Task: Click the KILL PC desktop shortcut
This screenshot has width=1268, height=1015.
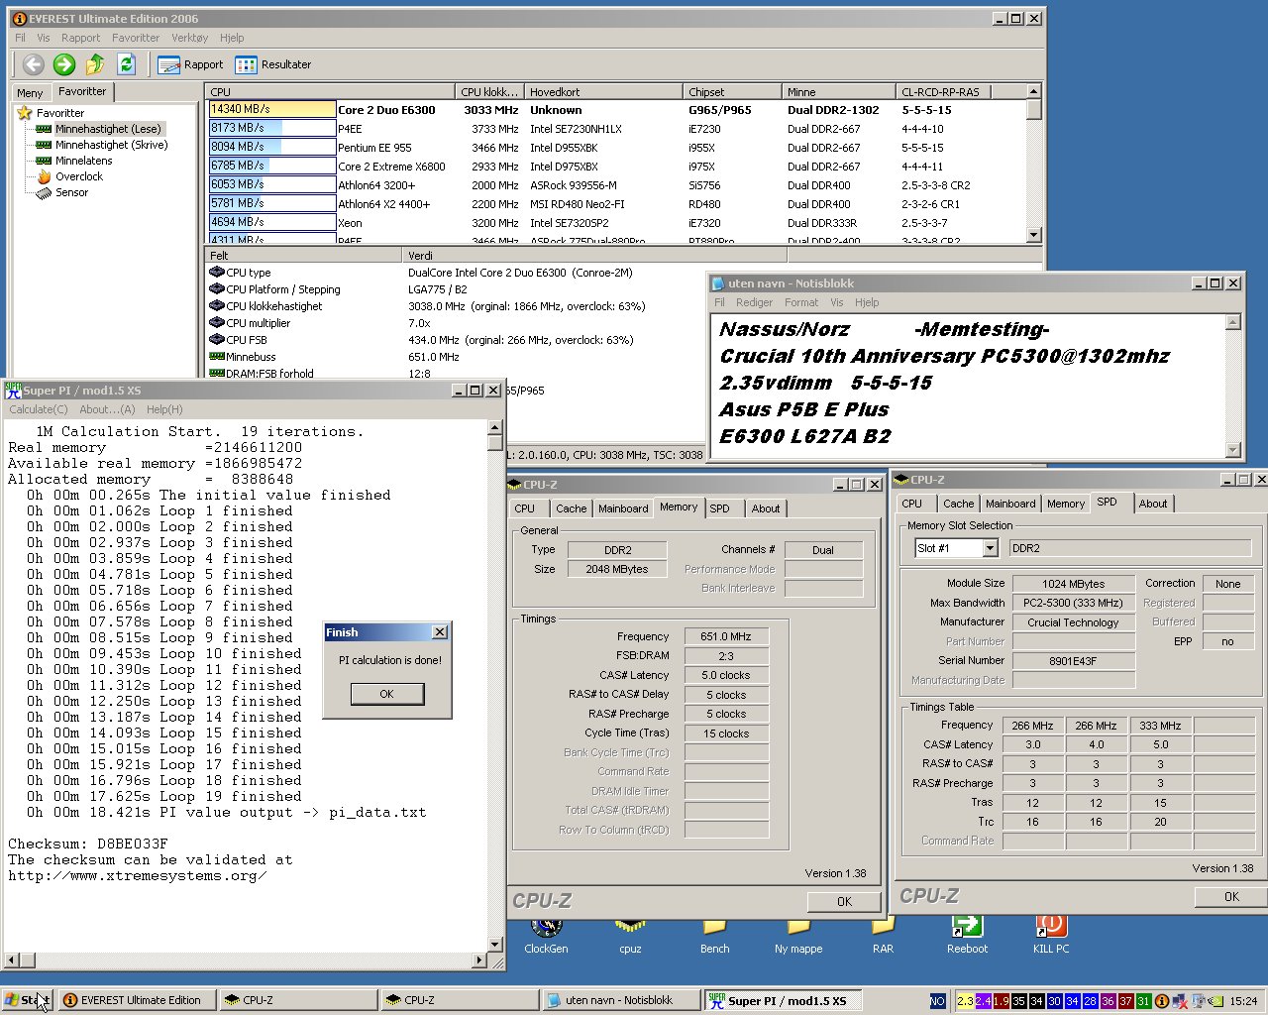Action: pyautogui.click(x=1051, y=937)
